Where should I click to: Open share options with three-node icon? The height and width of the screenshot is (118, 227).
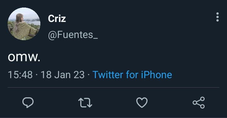tap(199, 103)
